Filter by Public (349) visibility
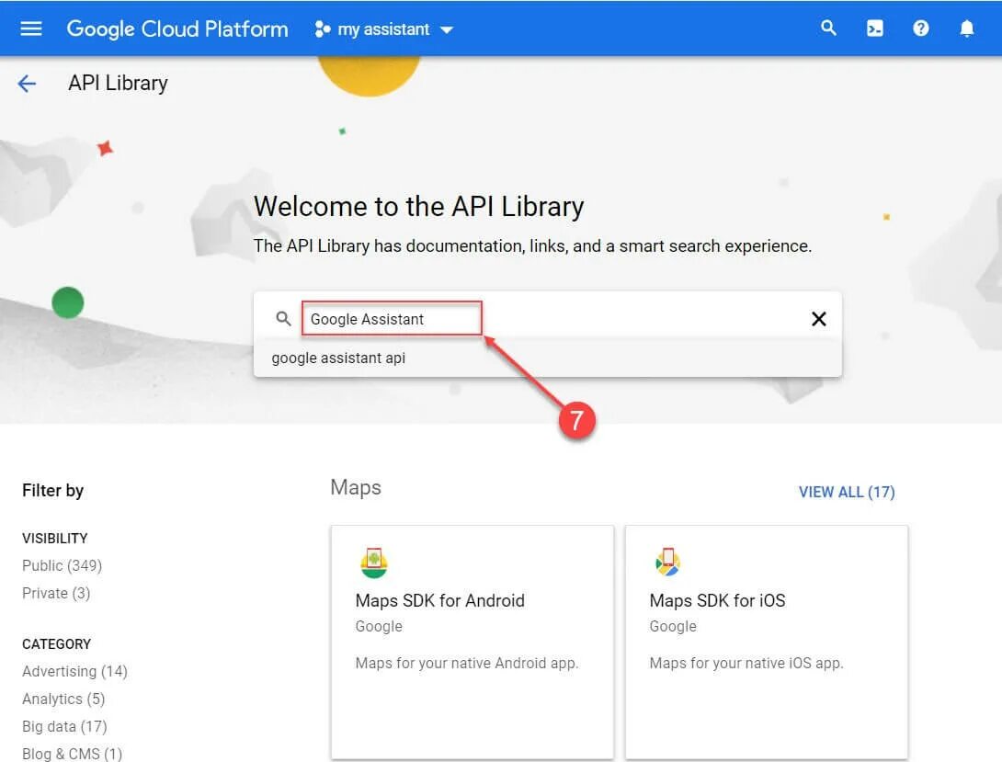The width and height of the screenshot is (1002, 762). (x=62, y=565)
